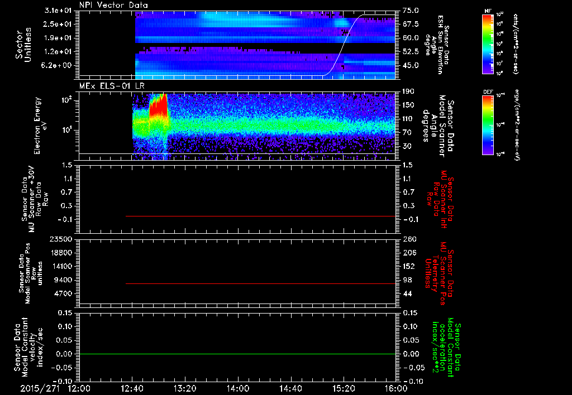The image size is (572, 395).
Task: Click the green Model Constant acceleration label
Action: pyautogui.click(x=447, y=348)
